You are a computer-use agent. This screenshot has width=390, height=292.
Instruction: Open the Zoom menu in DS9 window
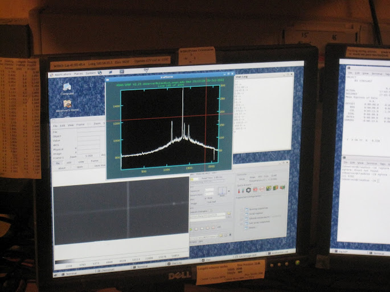[97, 123]
